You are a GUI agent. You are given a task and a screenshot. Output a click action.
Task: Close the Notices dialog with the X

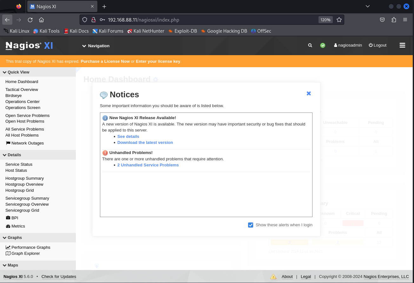point(309,93)
